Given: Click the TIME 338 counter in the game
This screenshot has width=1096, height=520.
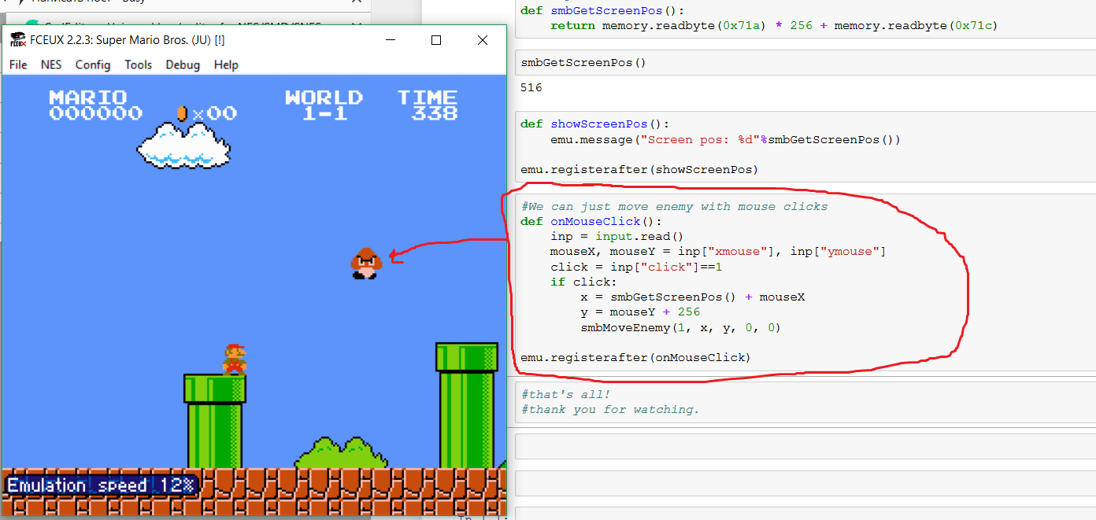Looking at the screenshot, I should coord(428,105).
